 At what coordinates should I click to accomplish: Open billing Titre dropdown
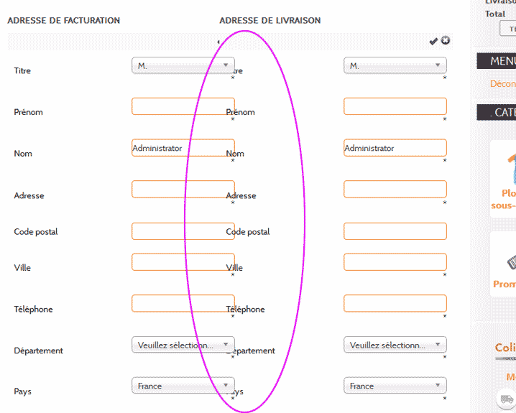(183, 65)
